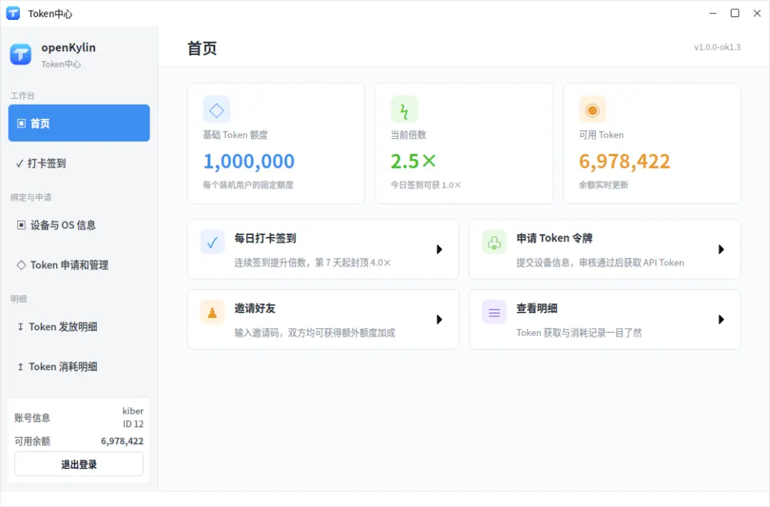Image resolution: width=770 pixels, height=507 pixels.
Task: Open the 每日打卡签到 card title
Action: point(265,239)
